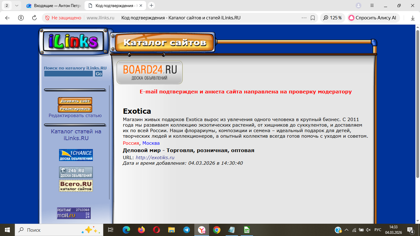Open the network tray icon
The image size is (420, 236).
tap(354, 230)
